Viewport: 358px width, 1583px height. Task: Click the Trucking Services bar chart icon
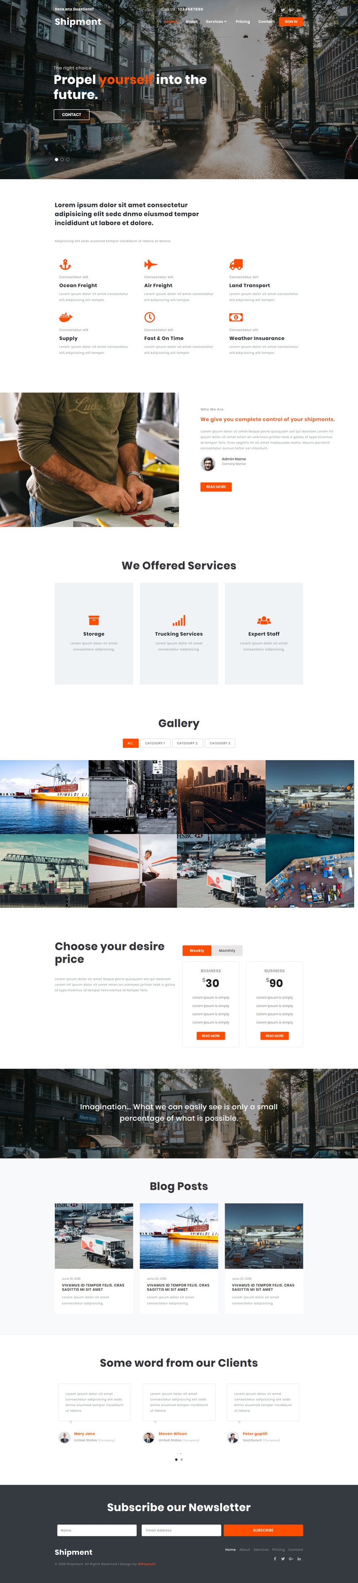click(x=179, y=621)
